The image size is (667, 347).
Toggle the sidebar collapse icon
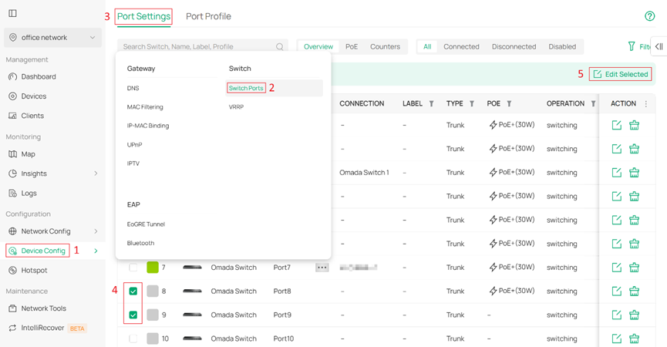[x=12, y=13]
